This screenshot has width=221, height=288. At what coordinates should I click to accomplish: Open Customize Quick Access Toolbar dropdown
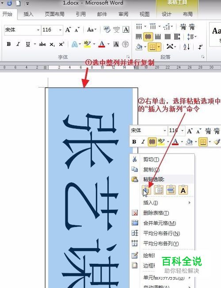[x=27, y=3]
